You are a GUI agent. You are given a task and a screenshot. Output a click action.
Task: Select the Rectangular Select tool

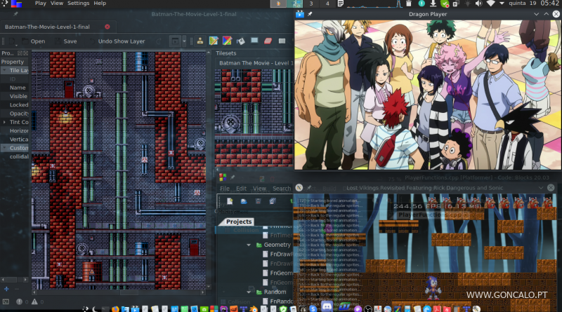point(282,41)
